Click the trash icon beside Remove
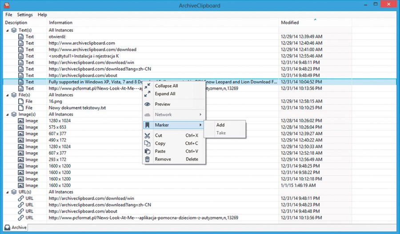 point(148,159)
